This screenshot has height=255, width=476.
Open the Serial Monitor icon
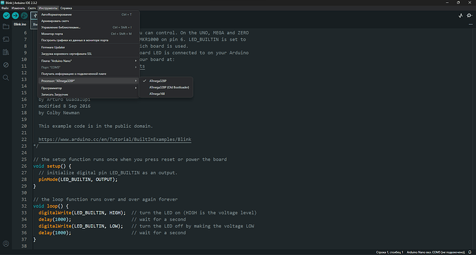click(469, 15)
